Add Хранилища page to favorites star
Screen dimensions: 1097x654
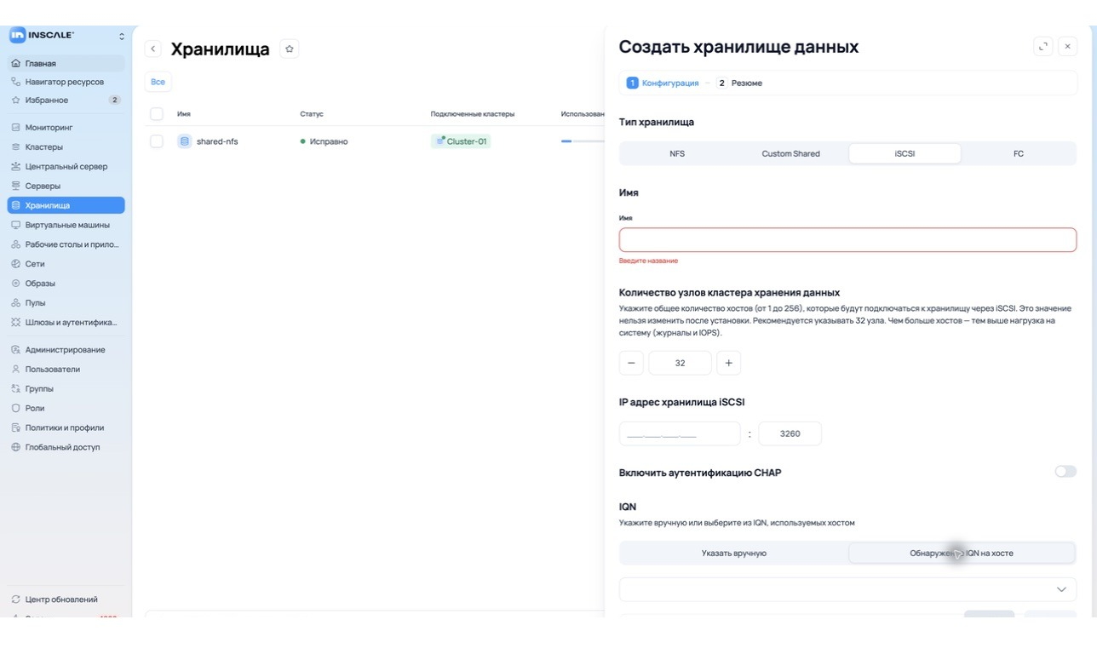(x=290, y=49)
